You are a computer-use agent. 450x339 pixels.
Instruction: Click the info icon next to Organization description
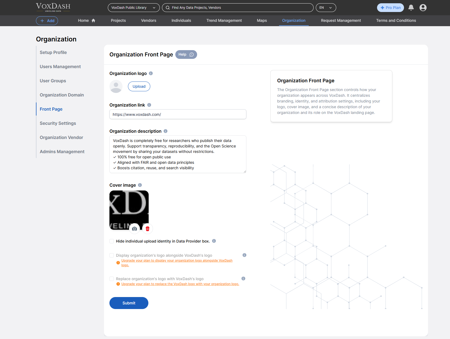[166, 131]
